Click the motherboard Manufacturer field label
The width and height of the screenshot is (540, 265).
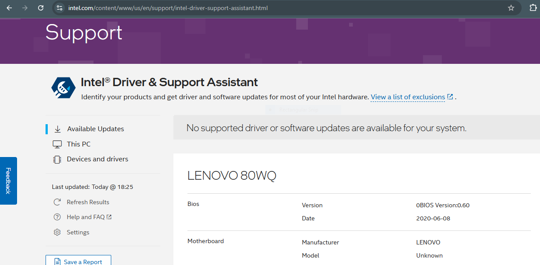coord(320,242)
